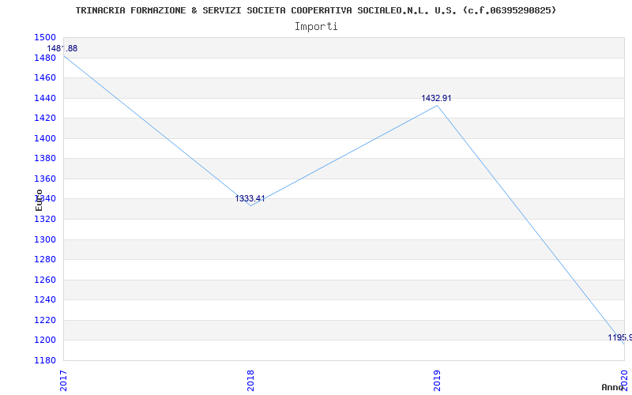632x395 pixels.
Task: Click the 1300 y-axis tick label
Action: (45, 239)
